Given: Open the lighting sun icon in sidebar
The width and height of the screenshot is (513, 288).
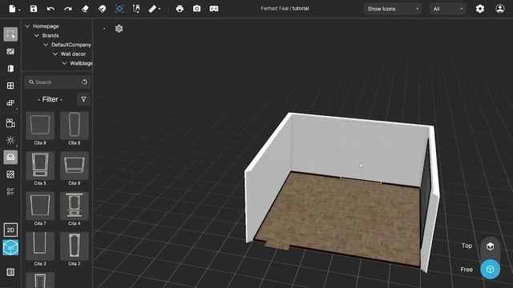Looking at the screenshot, I should pyautogui.click(x=10, y=140).
